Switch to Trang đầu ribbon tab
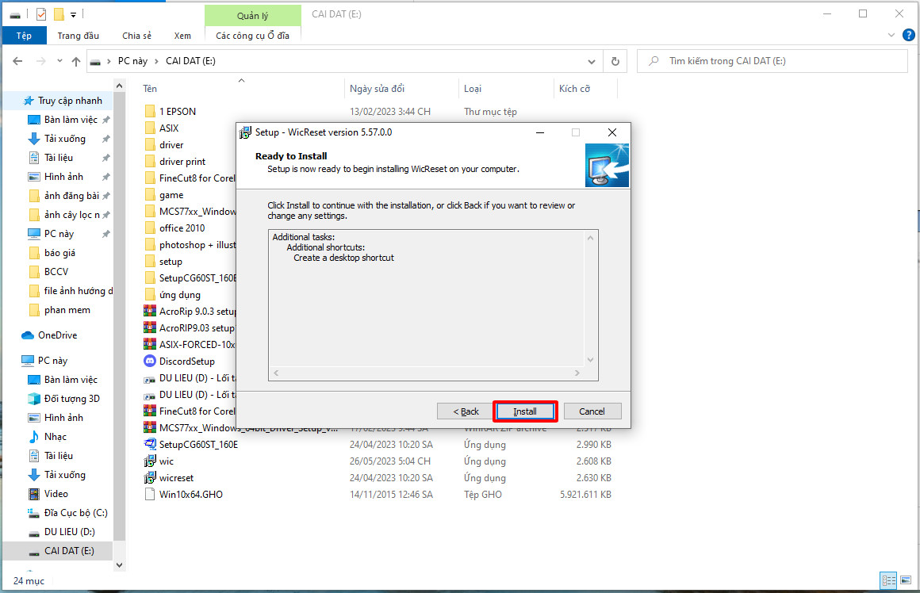This screenshot has width=920, height=593. click(78, 35)
